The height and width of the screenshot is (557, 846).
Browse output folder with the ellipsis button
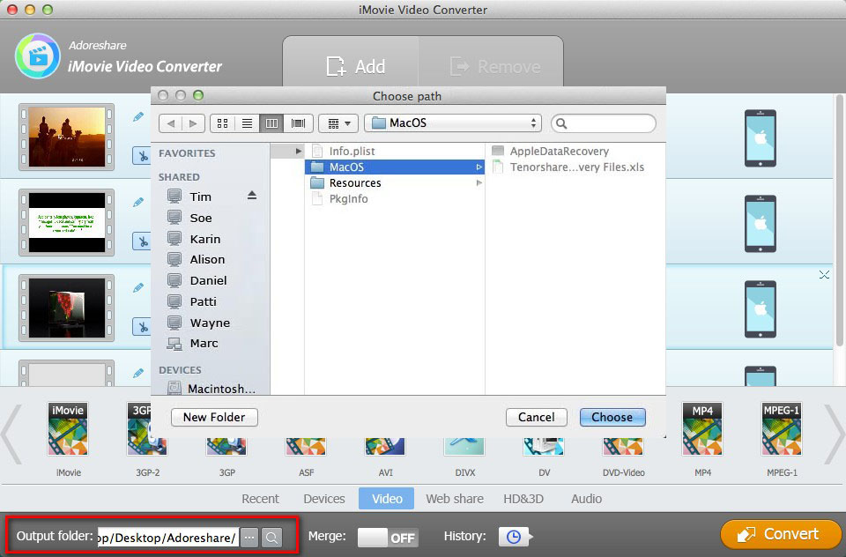click(x=249, y=537)
